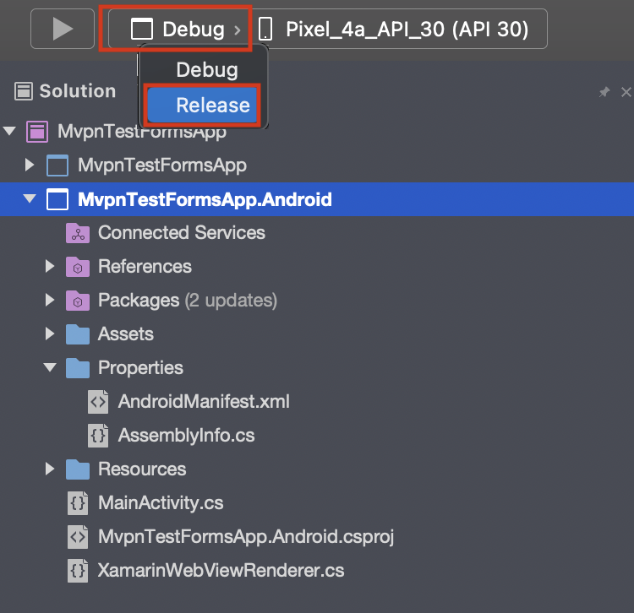Click the AssemblyInfo.cs file icon

(x=98, y=436)
